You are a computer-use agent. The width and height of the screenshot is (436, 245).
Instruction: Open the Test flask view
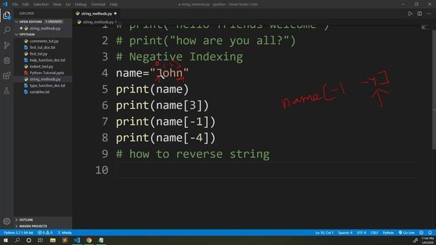[x=7, y=91]
